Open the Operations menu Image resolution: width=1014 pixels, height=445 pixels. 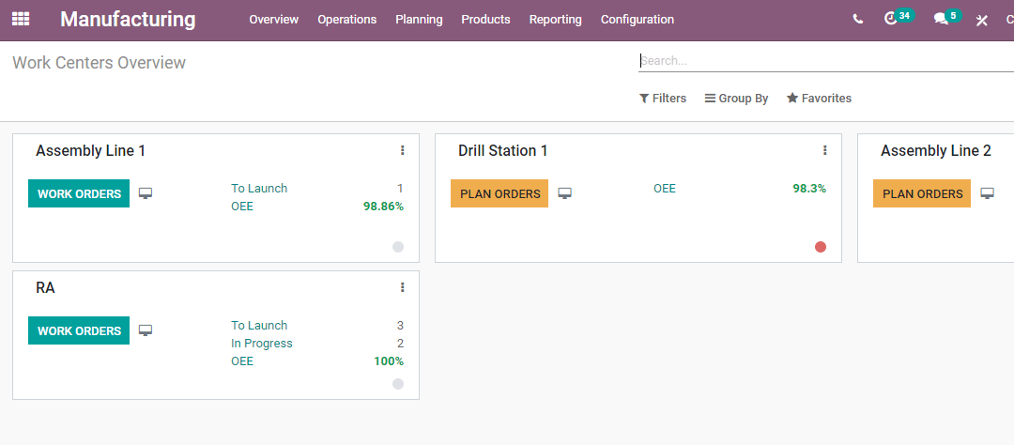point(346,20)
